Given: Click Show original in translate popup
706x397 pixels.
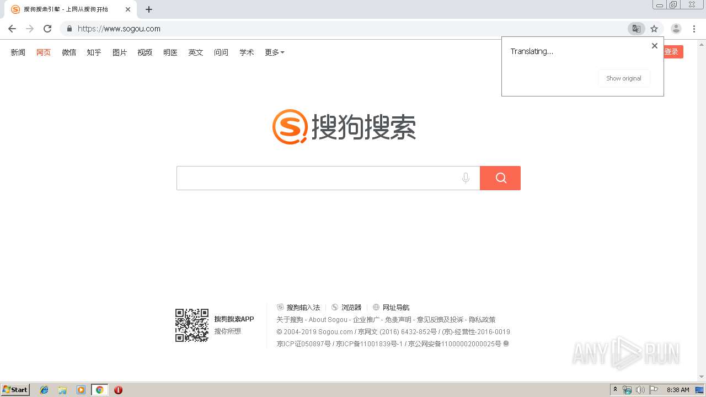Looking at the screenshot, I should click(624, 78).
